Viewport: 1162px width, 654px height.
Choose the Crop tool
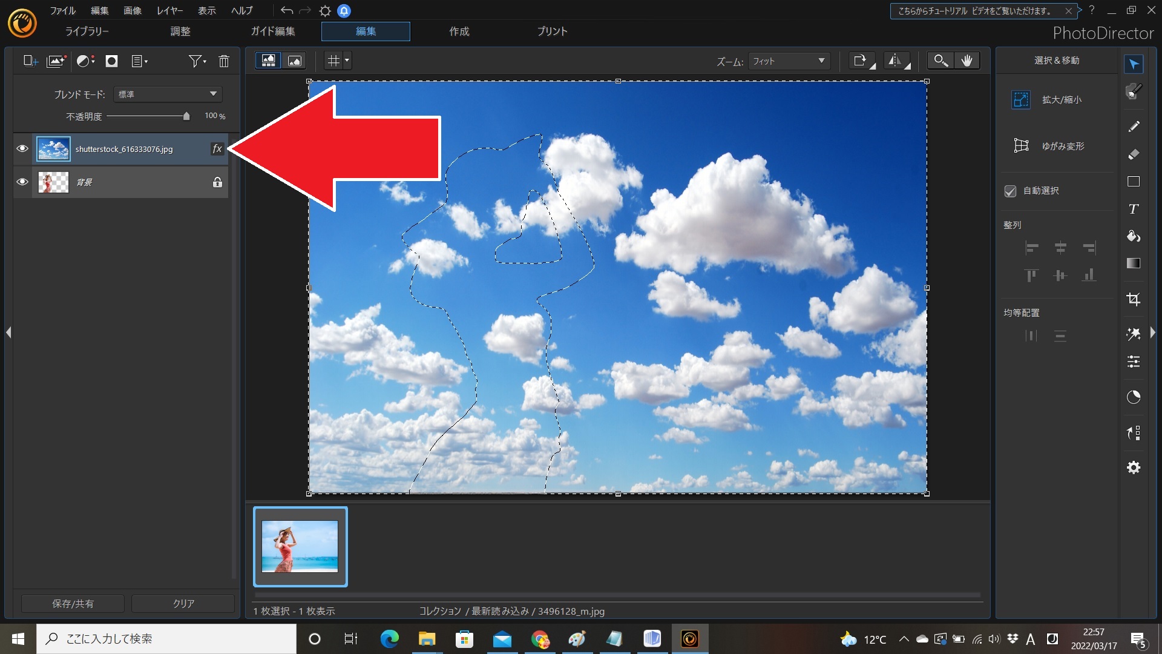point(1134,299)
